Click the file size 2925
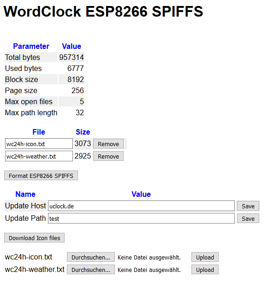The height and width of the screenshot is (283, 274). (83, 156)
